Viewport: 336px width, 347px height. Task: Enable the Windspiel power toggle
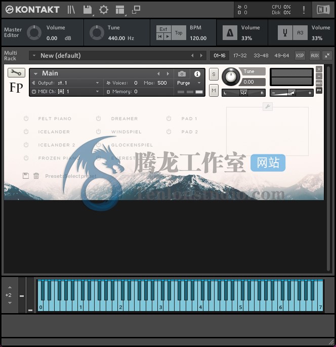[x=99, y=132]
